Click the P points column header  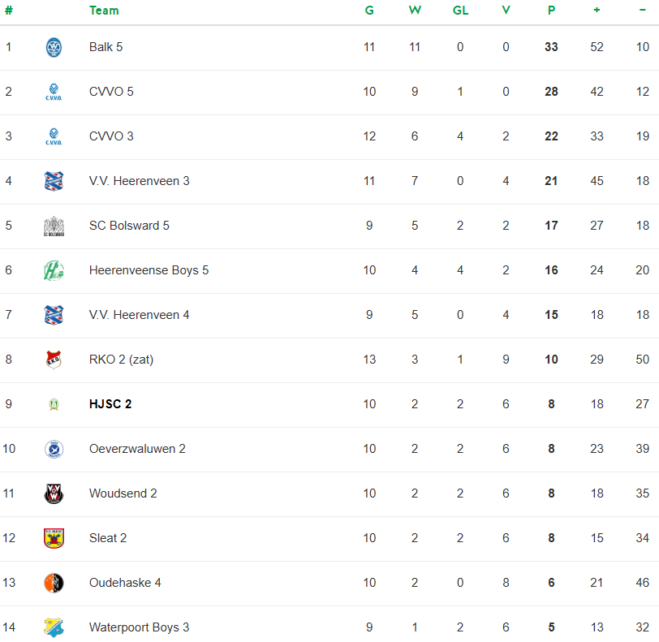point(551,11)
